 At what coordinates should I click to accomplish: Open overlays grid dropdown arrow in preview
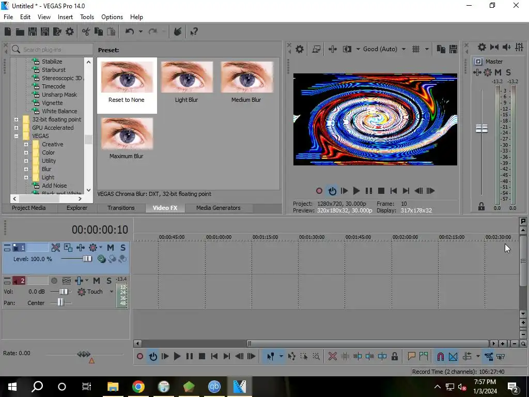click(x=427, y=49)
